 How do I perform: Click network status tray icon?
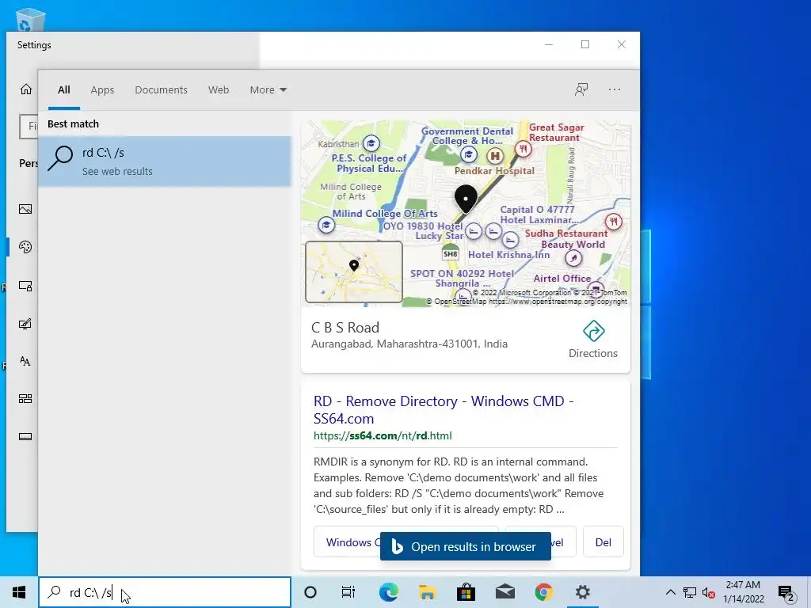pos(690,592)
